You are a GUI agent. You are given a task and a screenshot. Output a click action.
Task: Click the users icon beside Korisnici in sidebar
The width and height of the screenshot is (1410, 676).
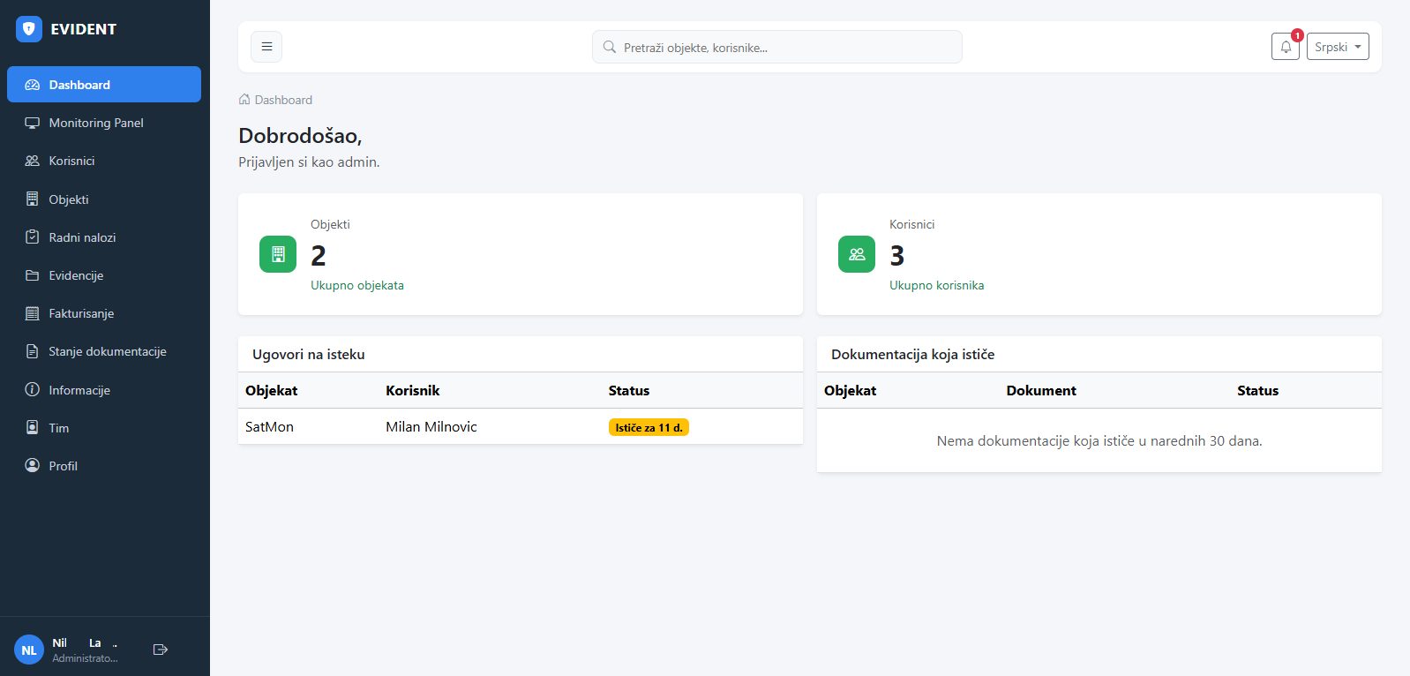click(33, 161)
